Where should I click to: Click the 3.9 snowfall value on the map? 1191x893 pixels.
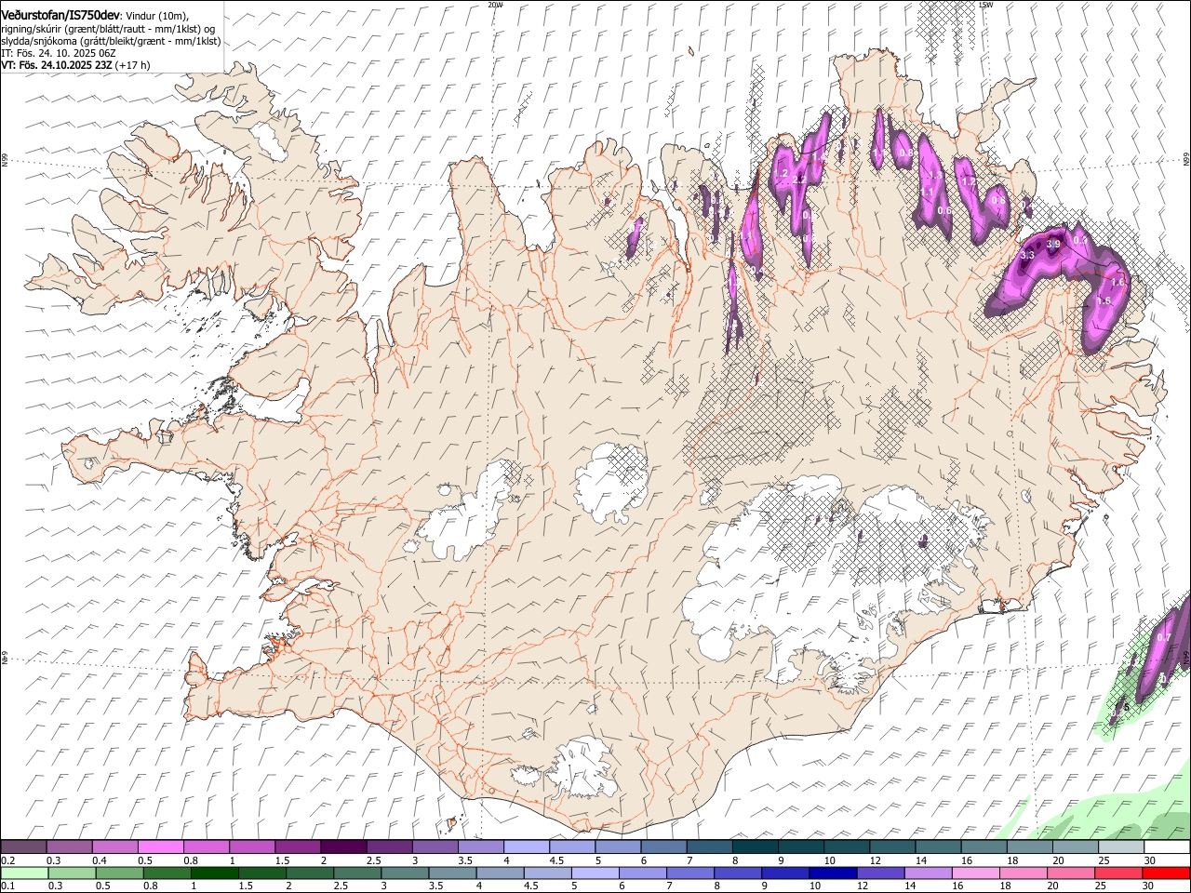pyautogui.click(x=1053, y=244)
